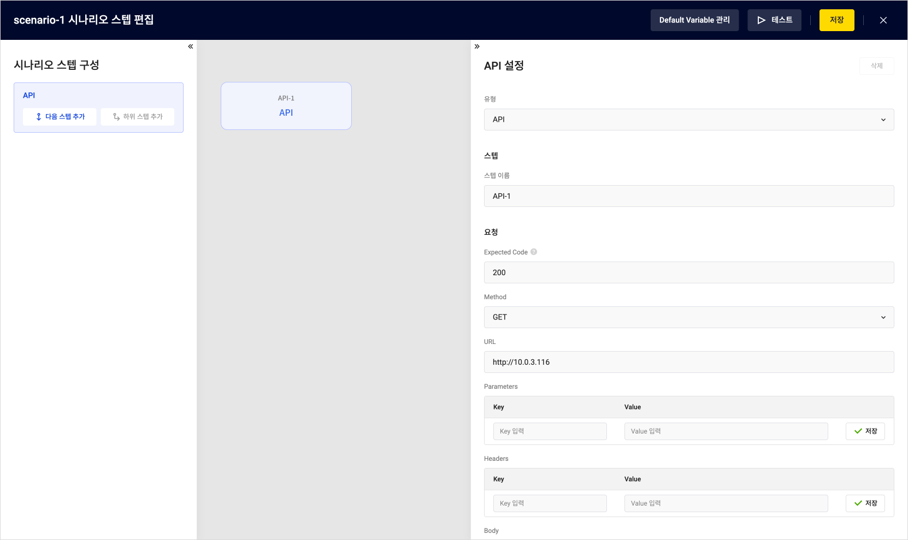
Task: Run the 테스트 button
Action: coord(774,20)
